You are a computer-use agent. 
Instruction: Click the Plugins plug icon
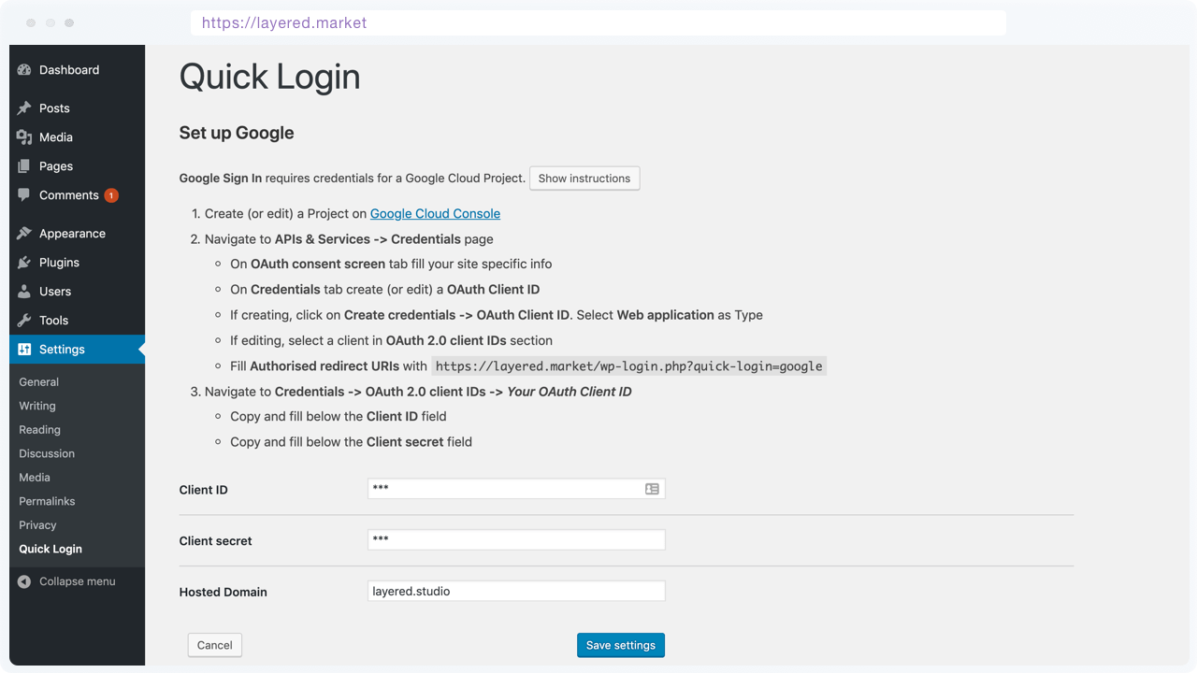point(23,262)
